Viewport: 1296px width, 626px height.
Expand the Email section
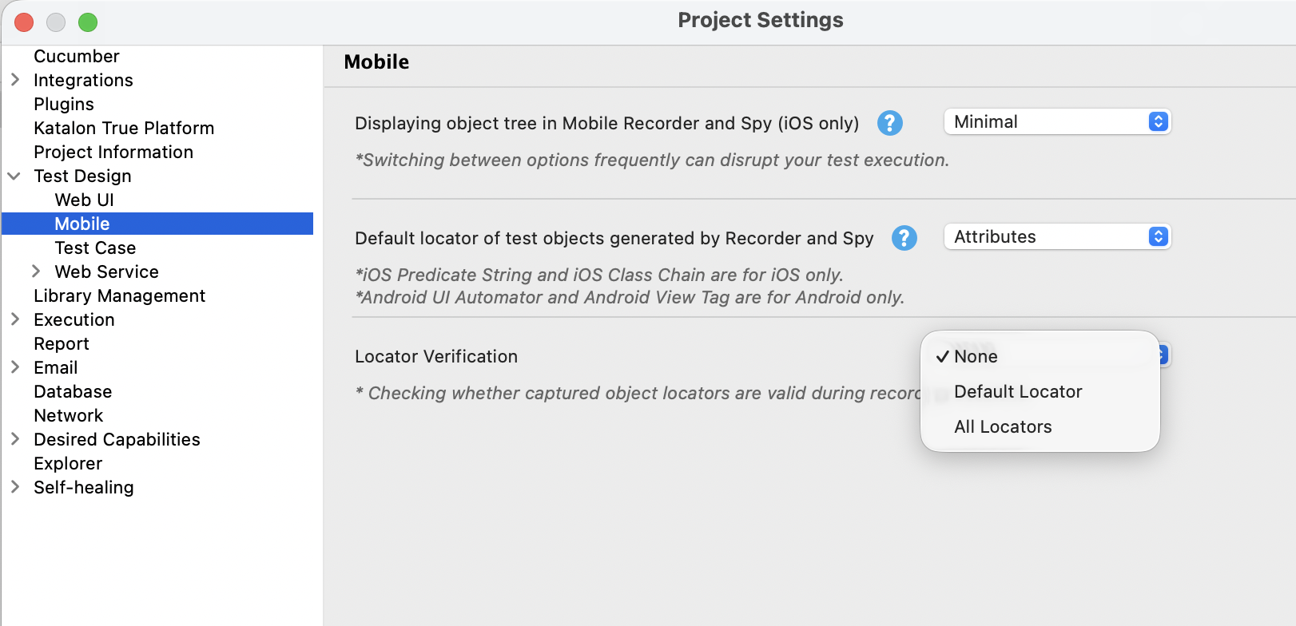click(14, 367)
